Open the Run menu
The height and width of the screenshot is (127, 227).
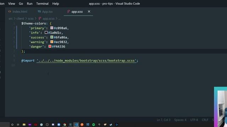click(x=29, y=4)
